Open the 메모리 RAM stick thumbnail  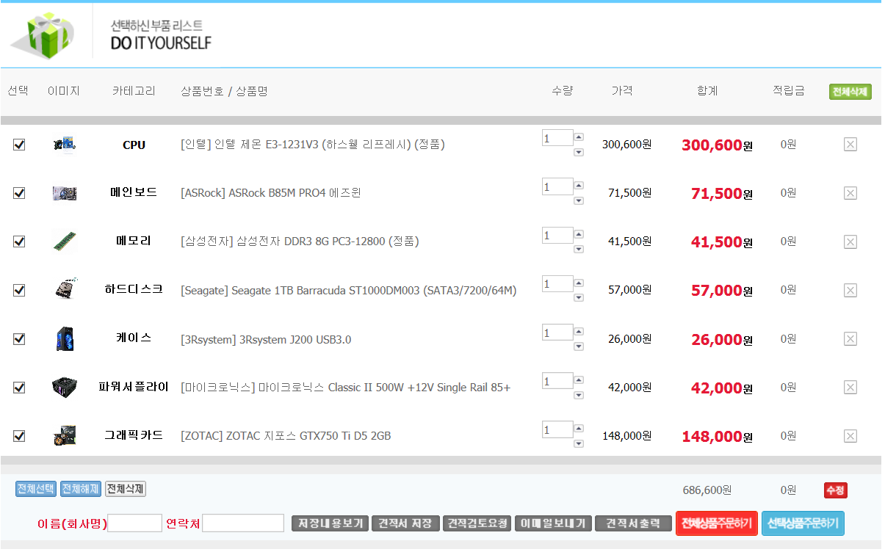click(65, 241)
